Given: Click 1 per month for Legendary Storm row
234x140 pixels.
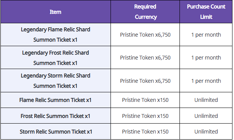Looking at the screenshot, I should click(x=206, y=81).
